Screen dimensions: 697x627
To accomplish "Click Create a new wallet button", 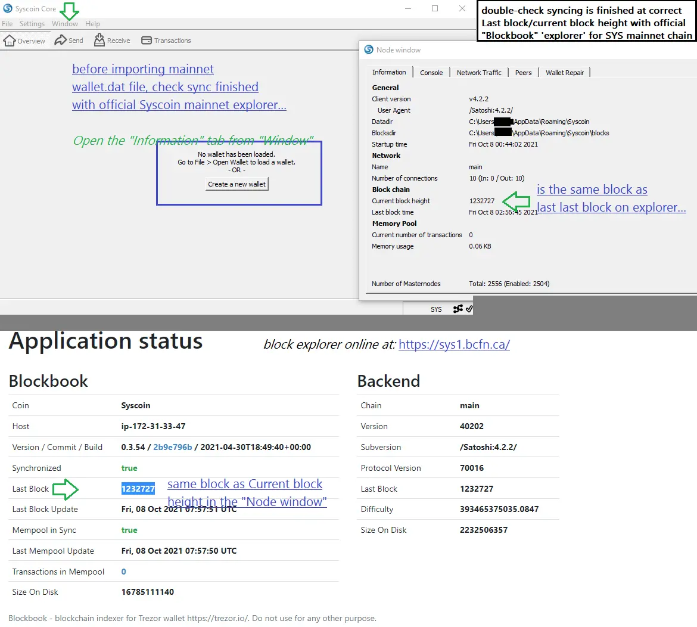I will (237, 184).
